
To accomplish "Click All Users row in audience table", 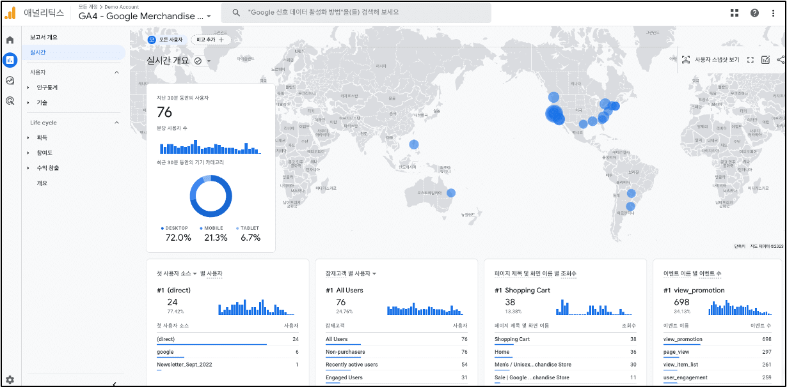I will coord(397,340).
